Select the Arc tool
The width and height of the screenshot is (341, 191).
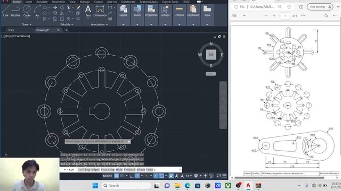click(37, 11)
